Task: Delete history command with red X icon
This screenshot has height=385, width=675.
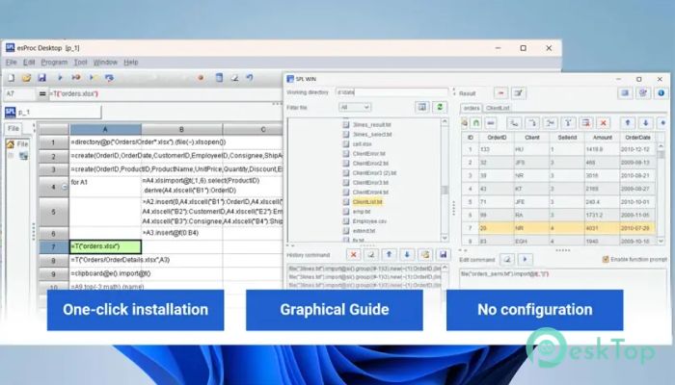Action: (x=353, y=255)
